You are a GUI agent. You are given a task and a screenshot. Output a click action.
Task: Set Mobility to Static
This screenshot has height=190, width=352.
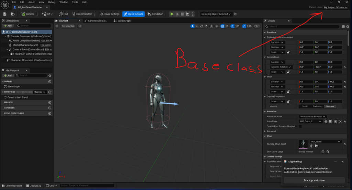click(305, 106)
